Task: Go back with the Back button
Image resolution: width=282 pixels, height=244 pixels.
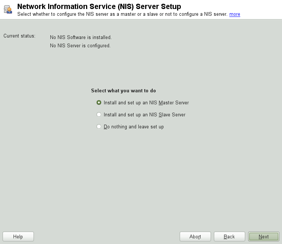Action: (229, 236)
